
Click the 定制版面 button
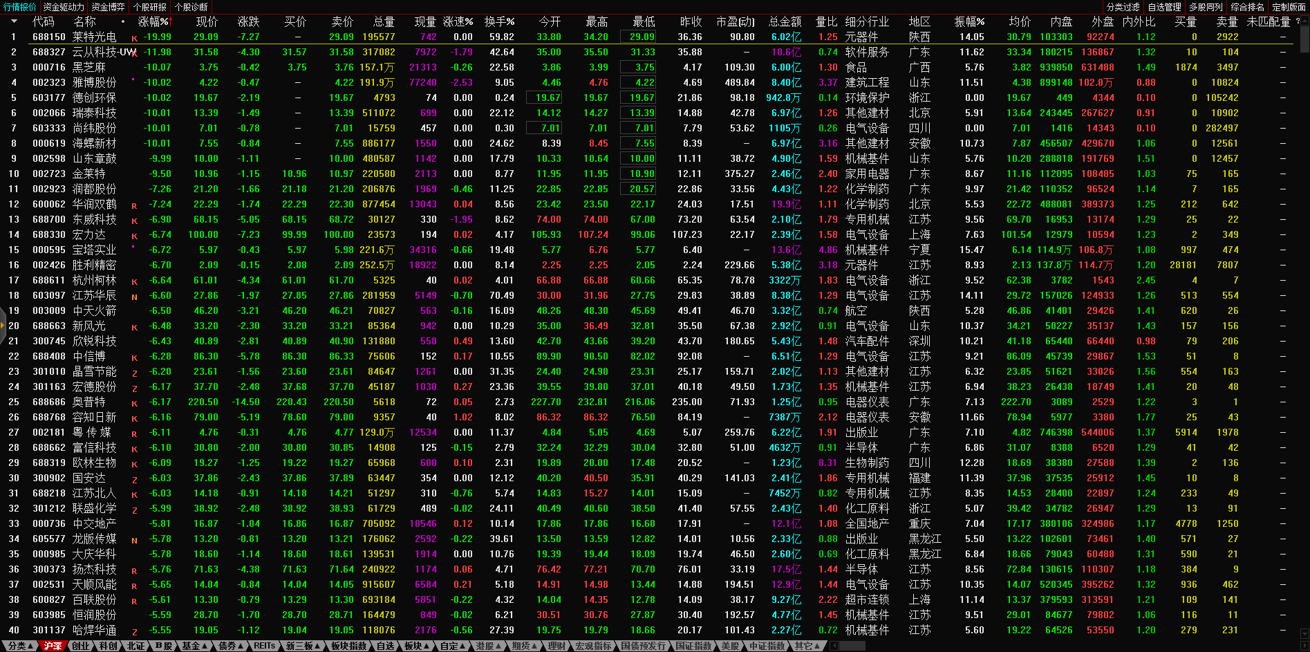pos(1289,7)
